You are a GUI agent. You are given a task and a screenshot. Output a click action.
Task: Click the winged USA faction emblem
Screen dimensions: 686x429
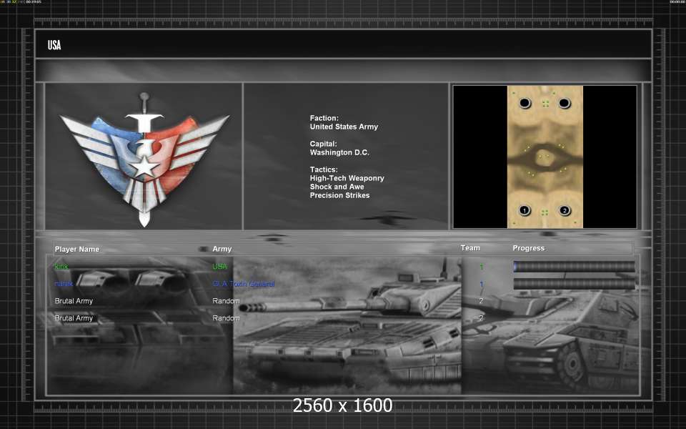point(144,159)
